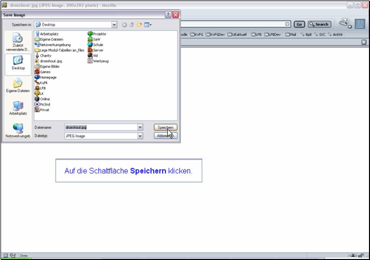Viewport: 370px width, 260px height.
Task: Click the 'Up one level' folder icon
Action: click(x=132, y=24)
